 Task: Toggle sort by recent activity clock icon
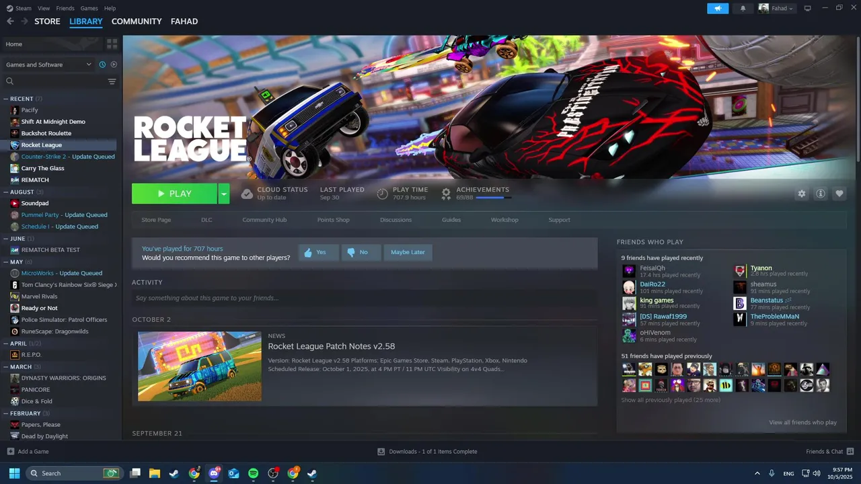tap(102, 65)
